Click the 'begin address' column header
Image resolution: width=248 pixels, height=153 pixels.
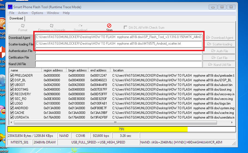coord(77,70)
